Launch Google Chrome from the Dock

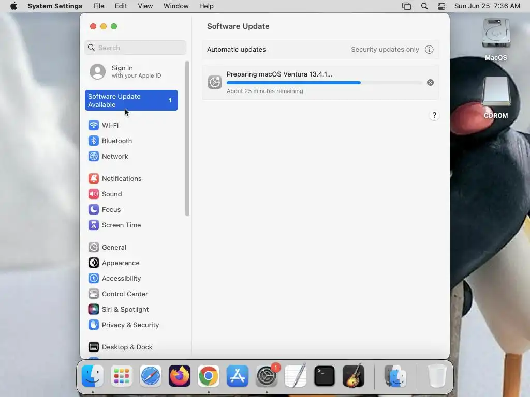tap(209, 376)
